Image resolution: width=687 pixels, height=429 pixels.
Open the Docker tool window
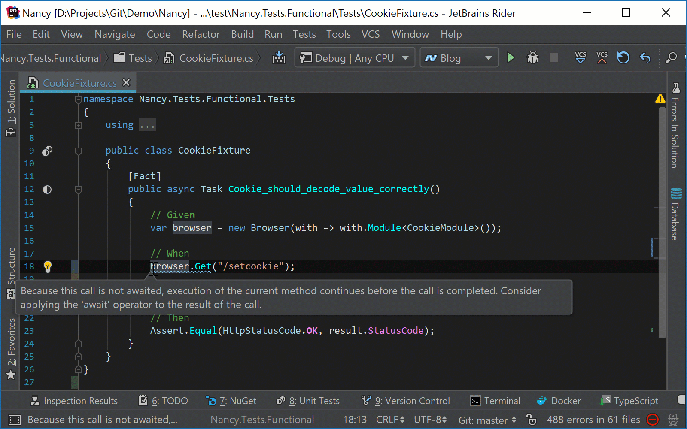(x=559, y=401)
